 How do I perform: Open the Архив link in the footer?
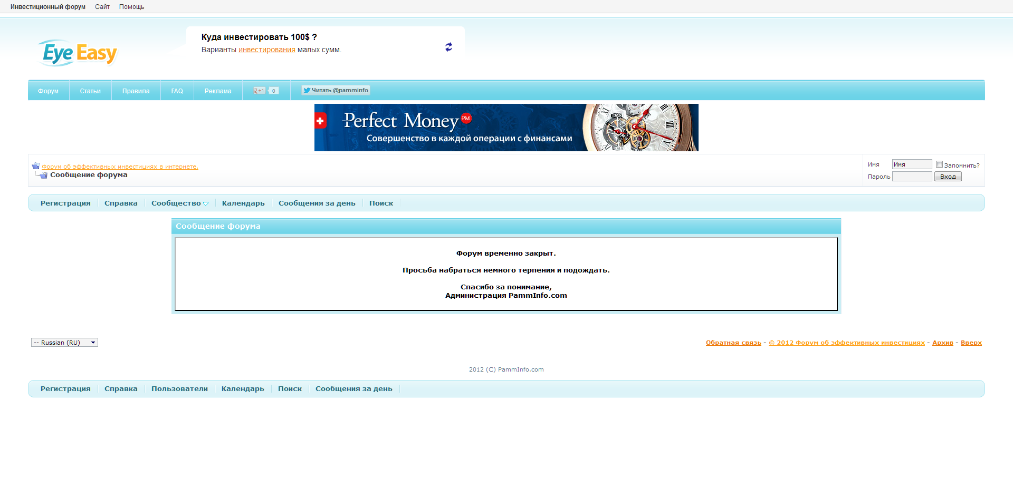[x=942, y=342]
